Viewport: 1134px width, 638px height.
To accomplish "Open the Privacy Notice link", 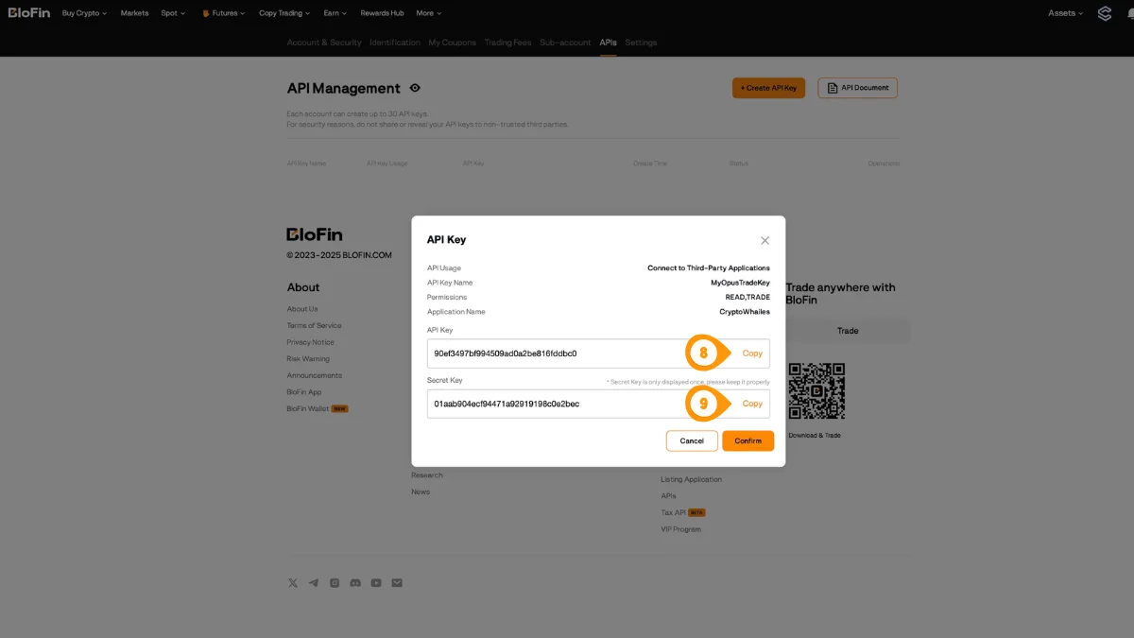I will point(311,342).
